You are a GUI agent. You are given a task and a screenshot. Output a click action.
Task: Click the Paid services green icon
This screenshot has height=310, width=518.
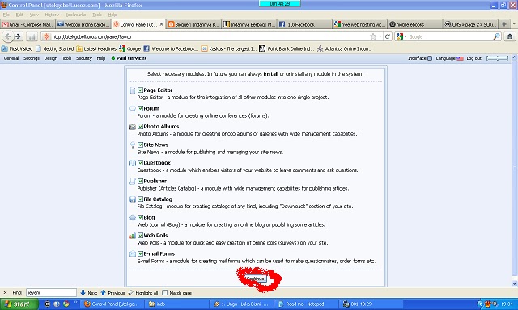pyautogui.click(x=113, y=58)
